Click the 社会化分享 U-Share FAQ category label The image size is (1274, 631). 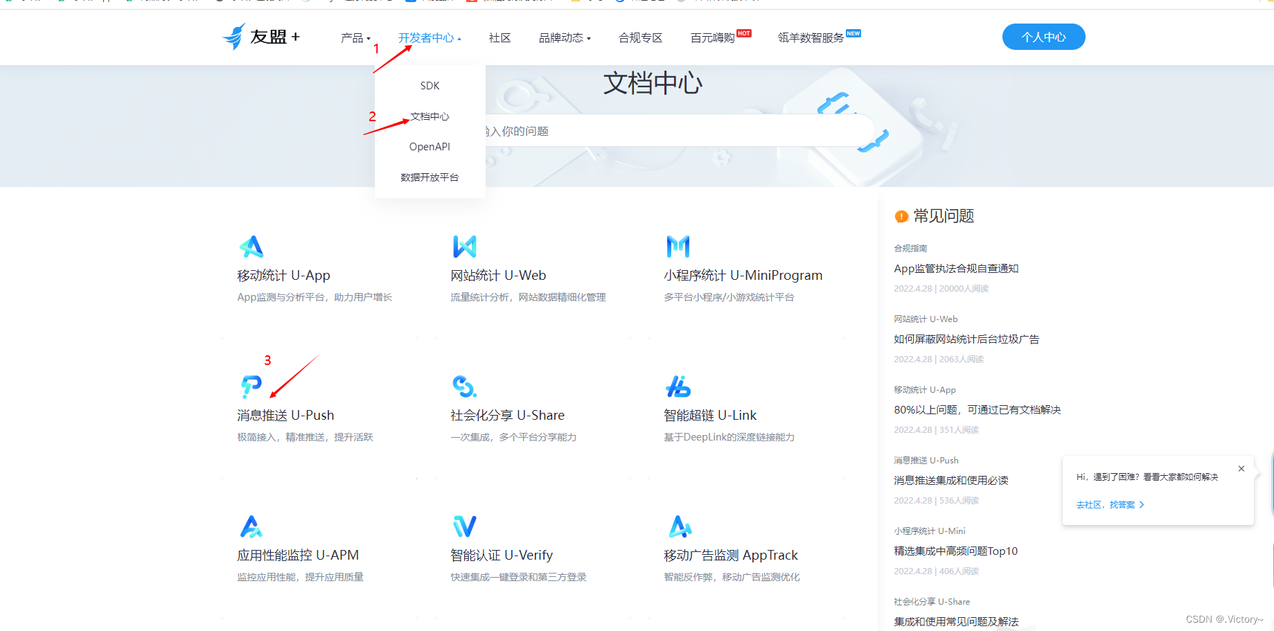(x=932, y=602)
